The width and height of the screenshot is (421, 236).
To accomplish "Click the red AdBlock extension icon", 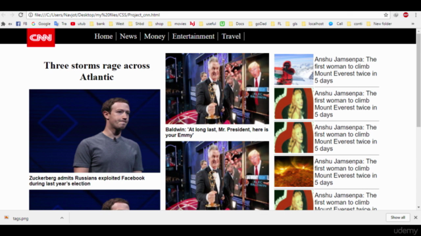I will [406, 15].
